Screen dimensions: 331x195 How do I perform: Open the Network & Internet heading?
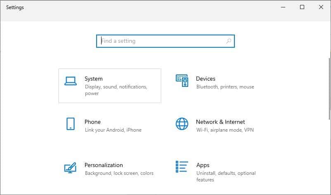(x=220, y=122)
